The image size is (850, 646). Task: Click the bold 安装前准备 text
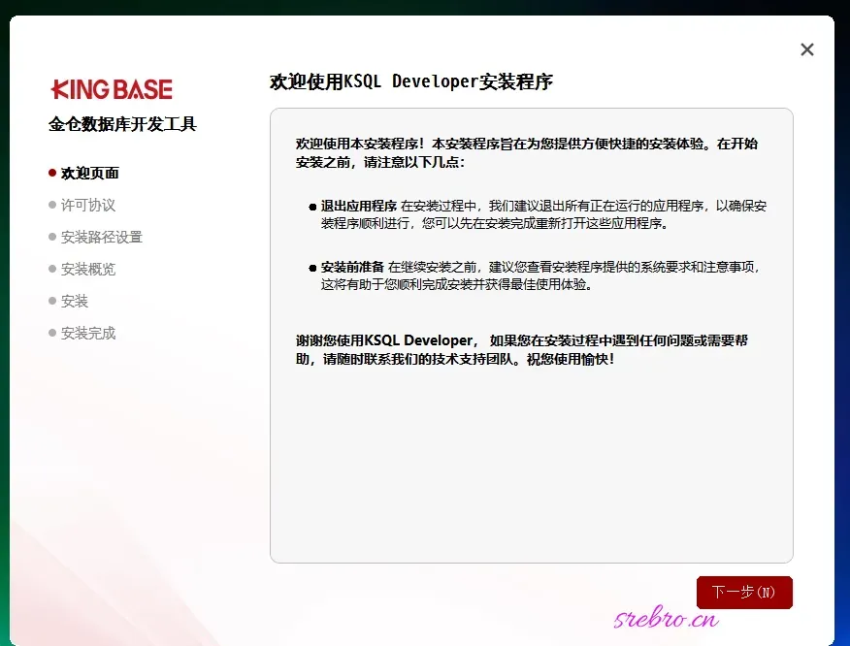click(x=352, y=267)
